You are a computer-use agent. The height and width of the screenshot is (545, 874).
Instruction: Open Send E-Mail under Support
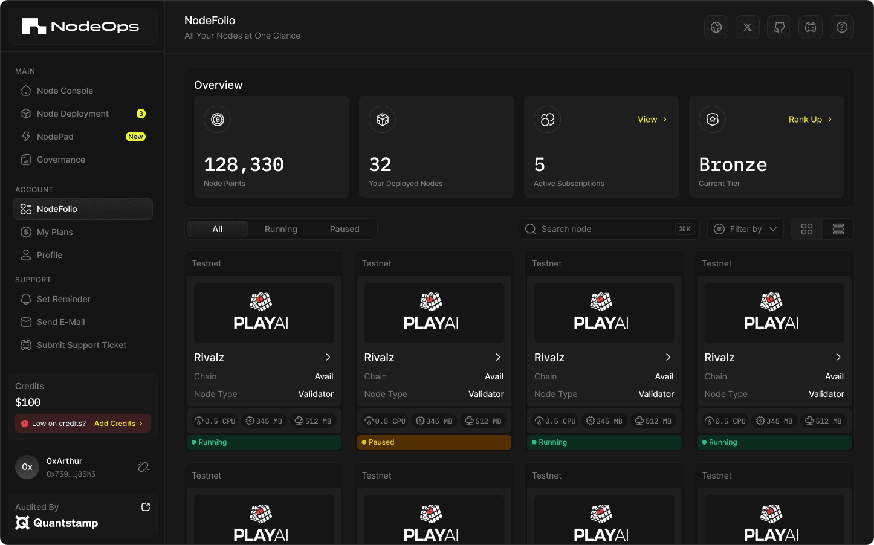[x=83, y=322]
